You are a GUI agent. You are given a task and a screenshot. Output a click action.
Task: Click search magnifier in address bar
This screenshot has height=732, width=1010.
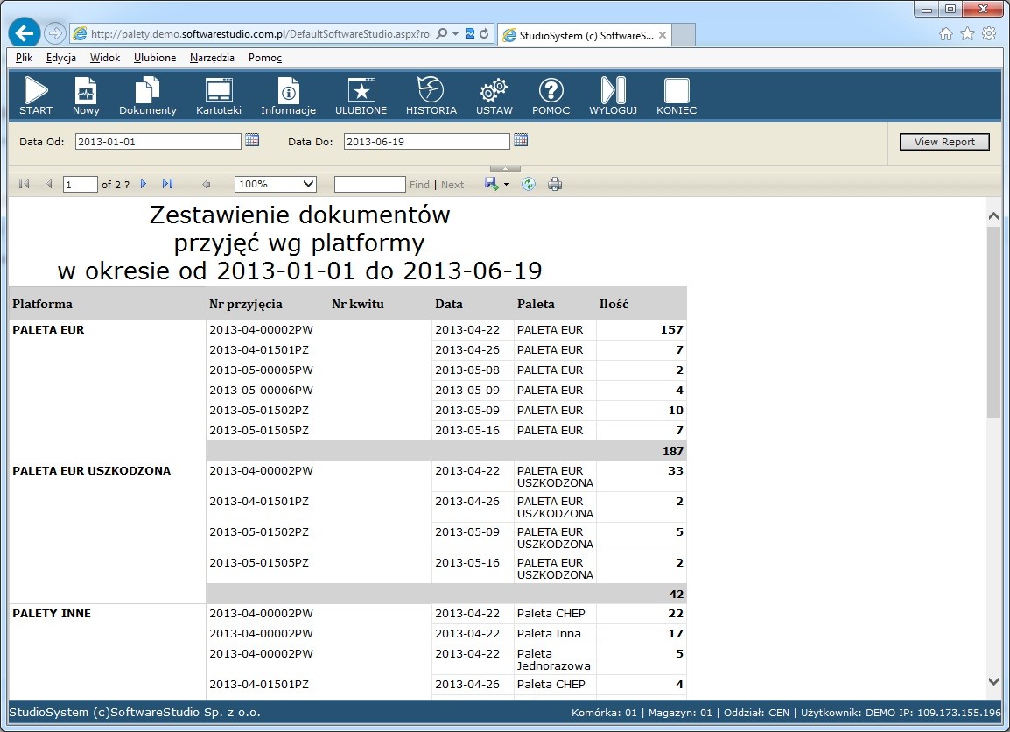[x=442, y=33]
